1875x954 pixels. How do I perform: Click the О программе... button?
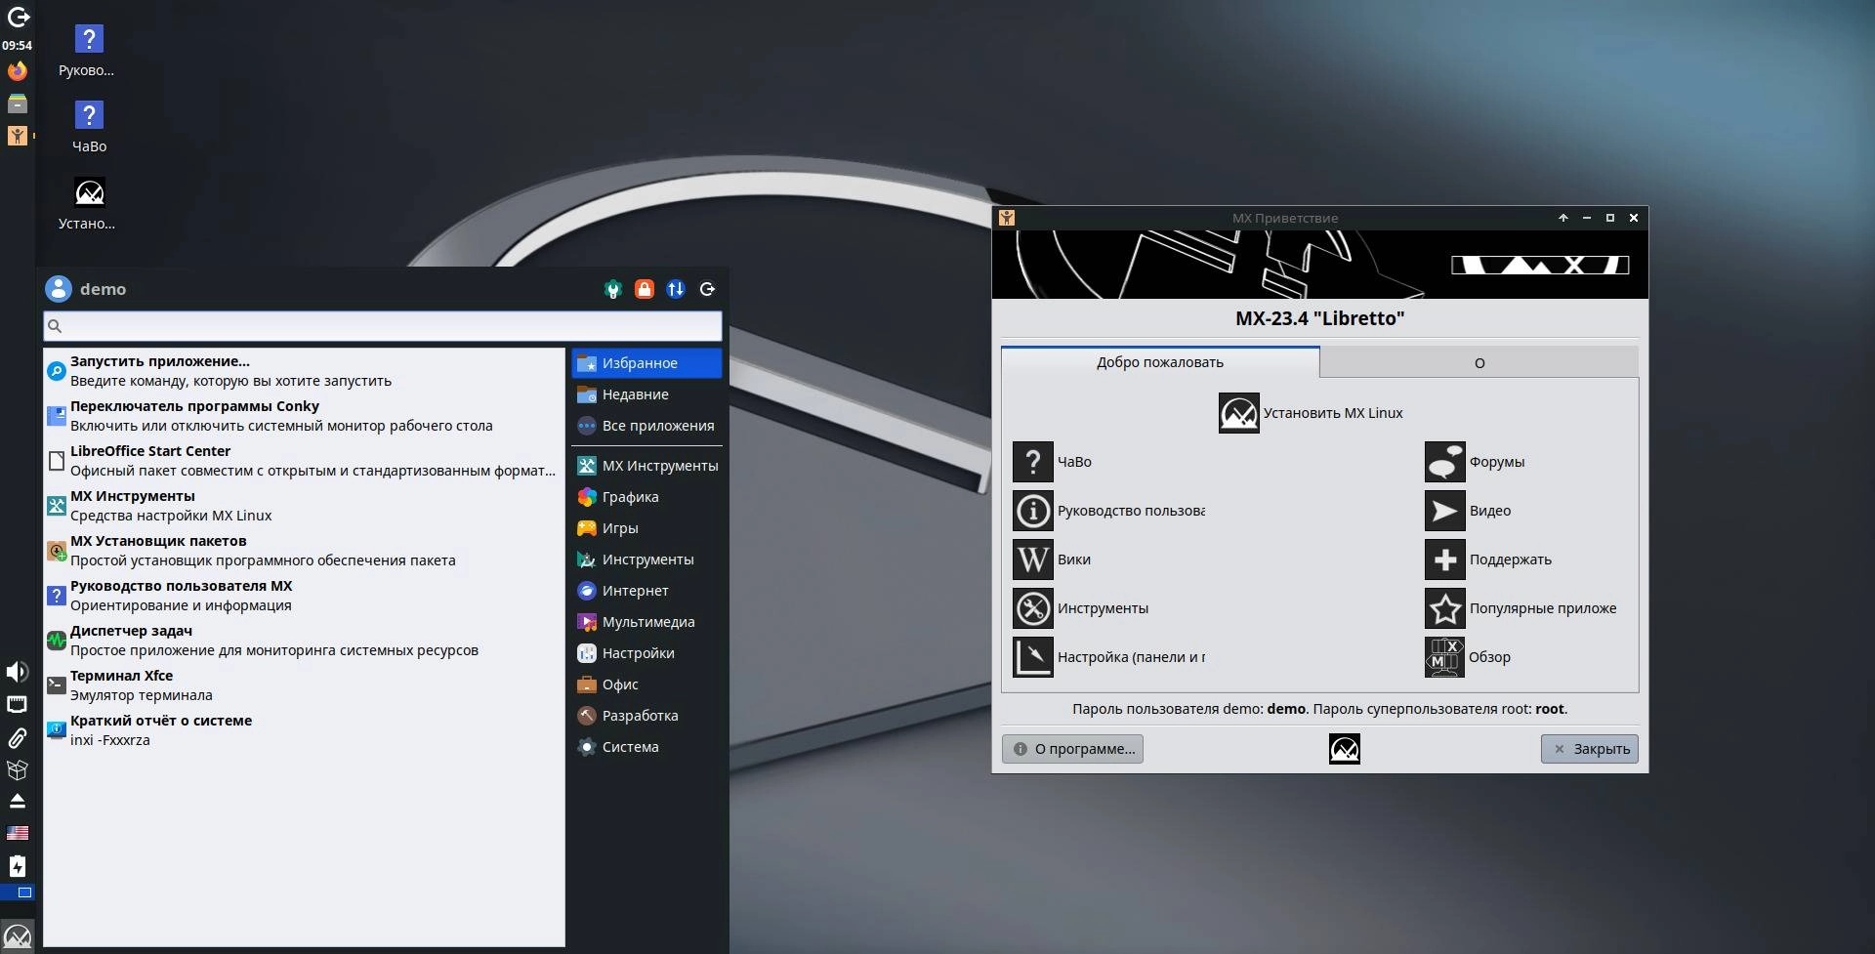[1072, 749]
